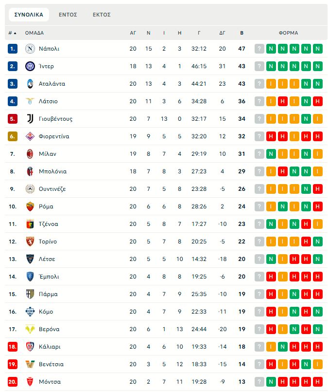Click the Fiorentina club crest
Image resolution: width=328 pixels, height=392 pixels.
[x=30, y=136]
